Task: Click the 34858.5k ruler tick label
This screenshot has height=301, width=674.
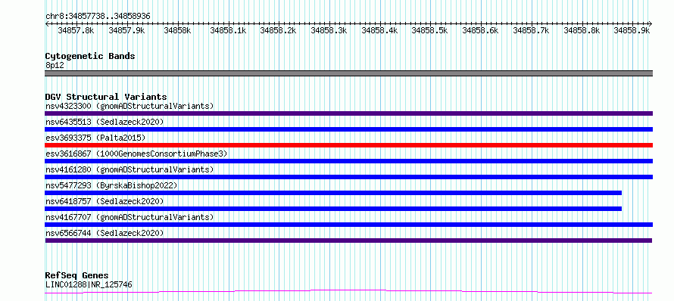Action: pyautogui.click(x=430, y=30)
